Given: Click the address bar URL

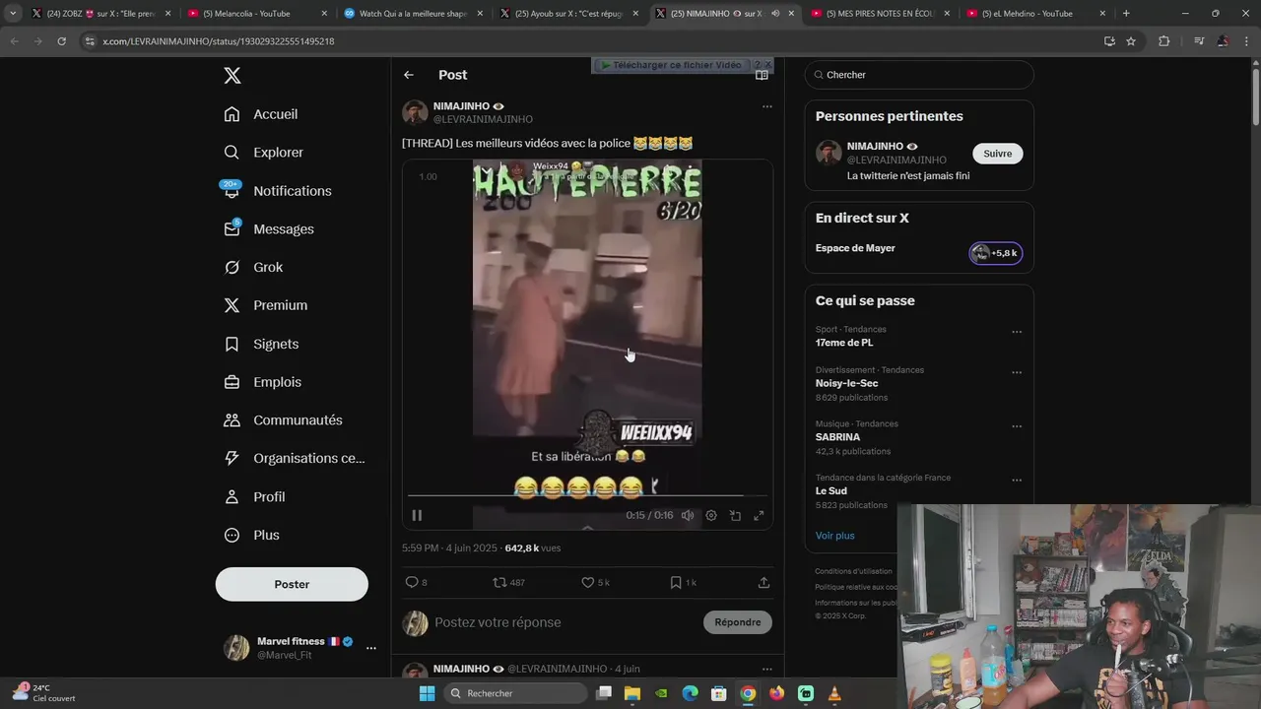Looking at the screenshot, I should point(219,41).
